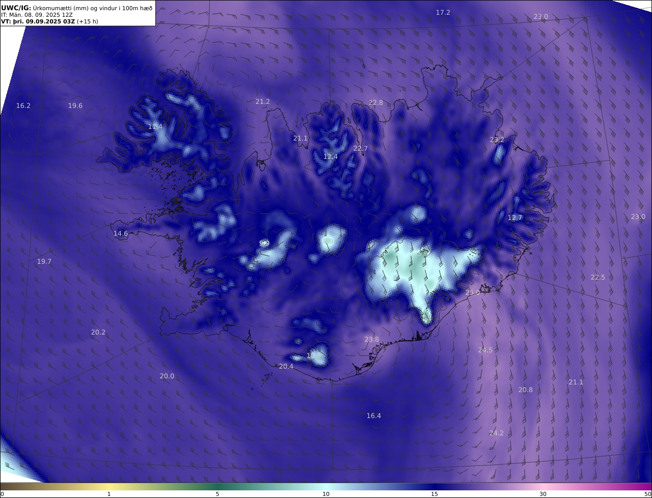652x498 pixels.
Task: Click the 11.4 value label
Action: pyautogui.click(x=155, y=126)
